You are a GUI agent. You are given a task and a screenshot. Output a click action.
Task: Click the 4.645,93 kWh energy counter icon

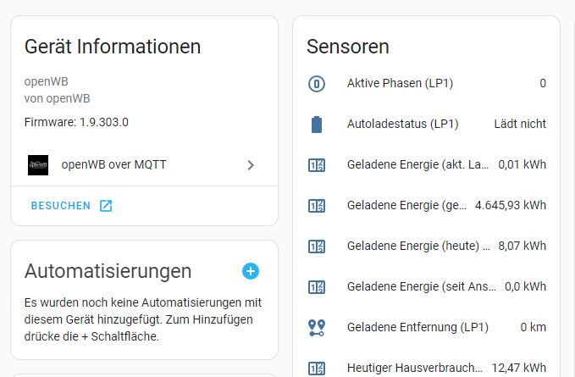click(x=317, y=205)
